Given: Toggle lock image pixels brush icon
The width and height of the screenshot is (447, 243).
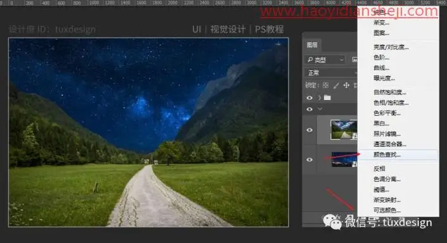Looking at the screenshot, I should [337, 85].
